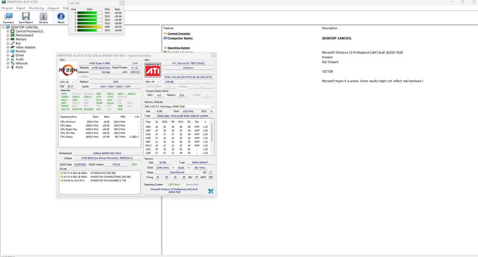Click the Operating System folder icon

coord(165,48)
